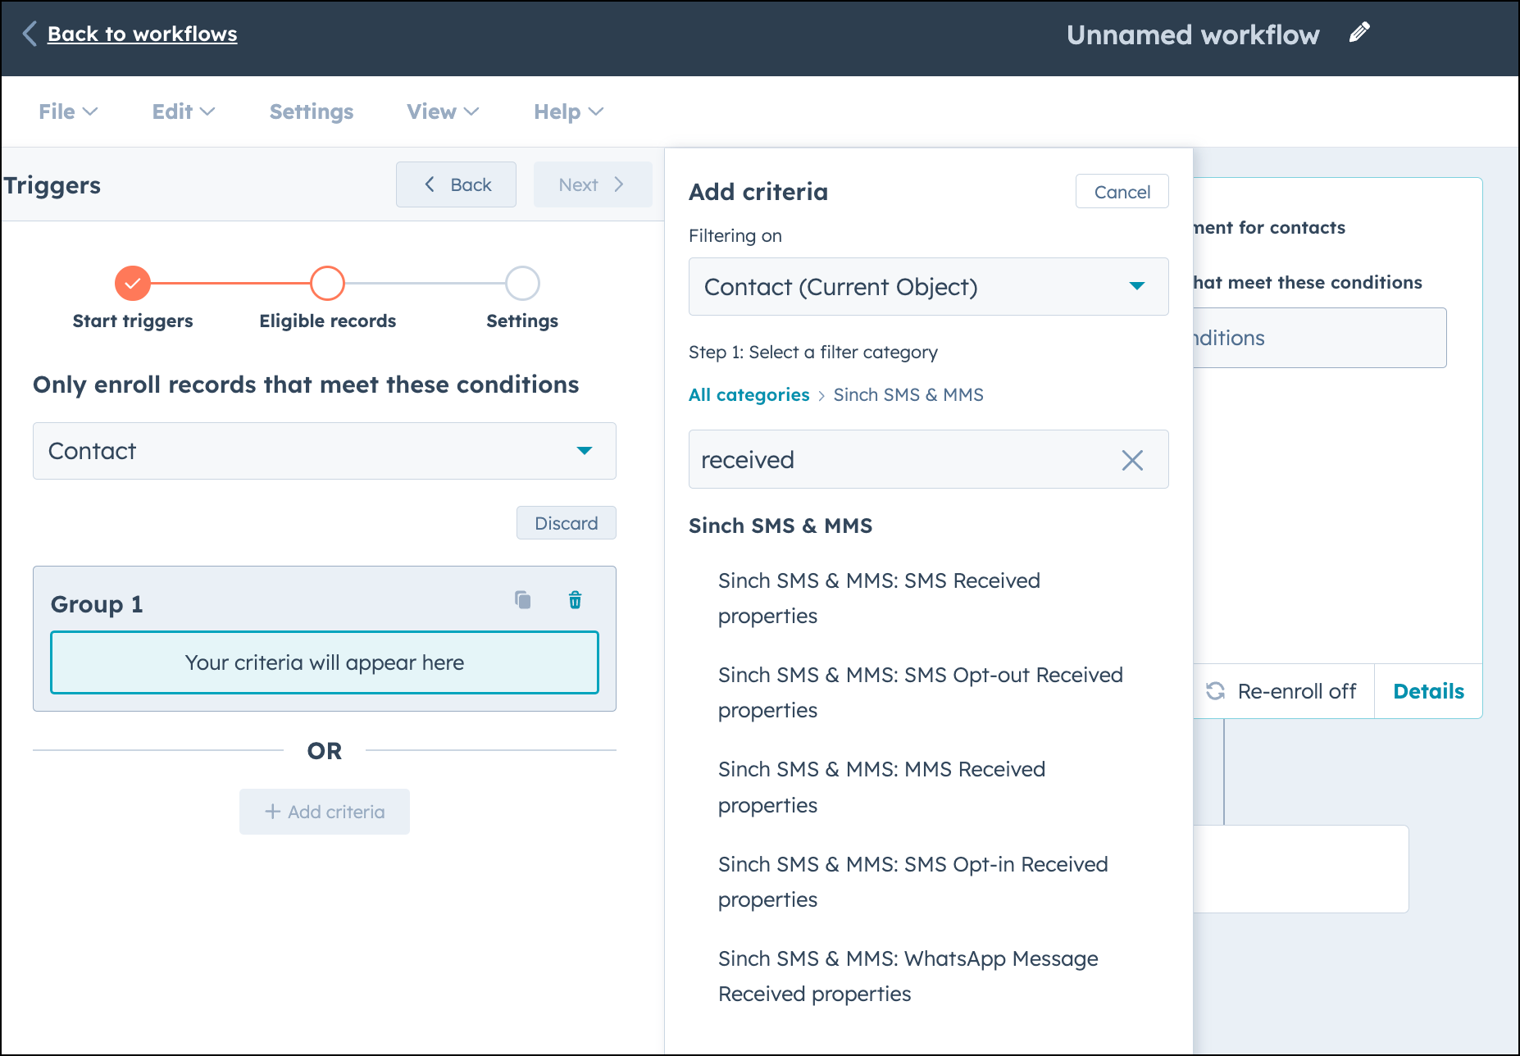Duplicate Group 1 with the copy icon
The image size is (1520, 1056).
point(523,600)
